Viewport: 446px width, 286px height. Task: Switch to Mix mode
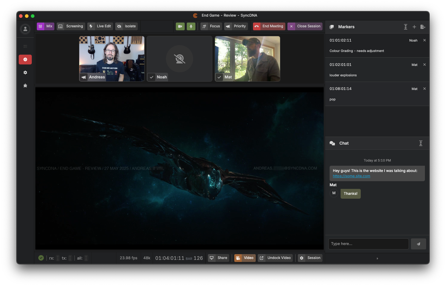click(x=45, y=26)
